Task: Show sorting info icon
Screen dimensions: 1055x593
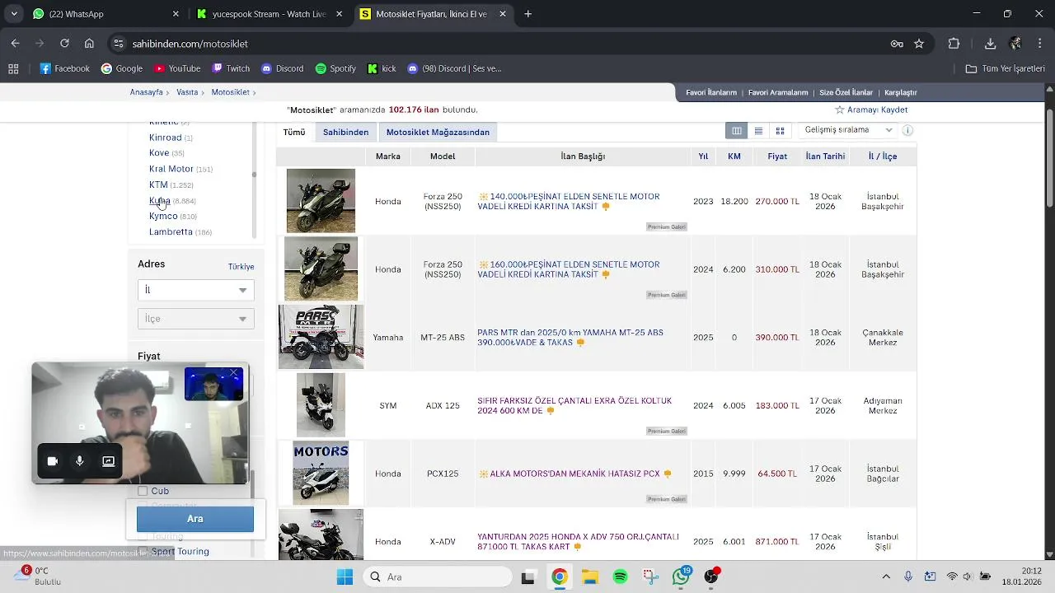Action: point(907,130)
